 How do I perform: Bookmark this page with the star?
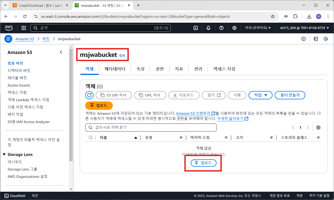tap(273, 16)
